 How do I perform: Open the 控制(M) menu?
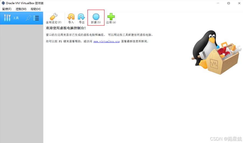click(21, 9)
